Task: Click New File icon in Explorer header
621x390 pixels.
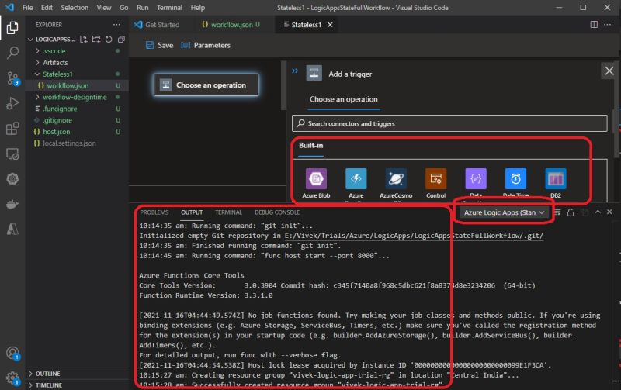Action: click(x=83, y=40)
